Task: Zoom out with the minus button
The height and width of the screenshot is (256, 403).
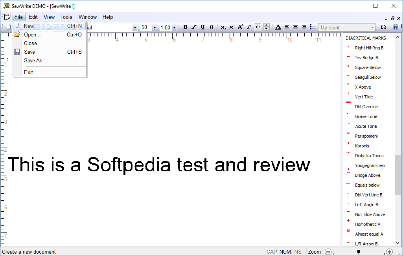Action: coord(328,252)
